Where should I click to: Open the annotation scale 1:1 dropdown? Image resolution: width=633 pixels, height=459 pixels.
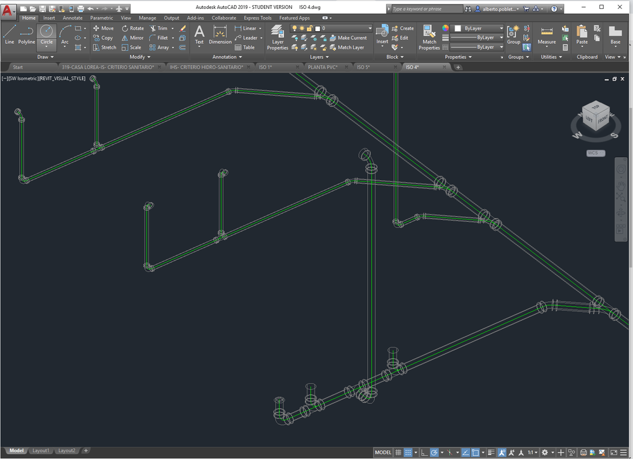(x=531, y=452)
